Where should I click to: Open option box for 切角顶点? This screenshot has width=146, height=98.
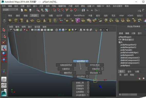tap(102, 69)
